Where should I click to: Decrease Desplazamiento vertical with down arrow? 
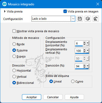point(84,52)
